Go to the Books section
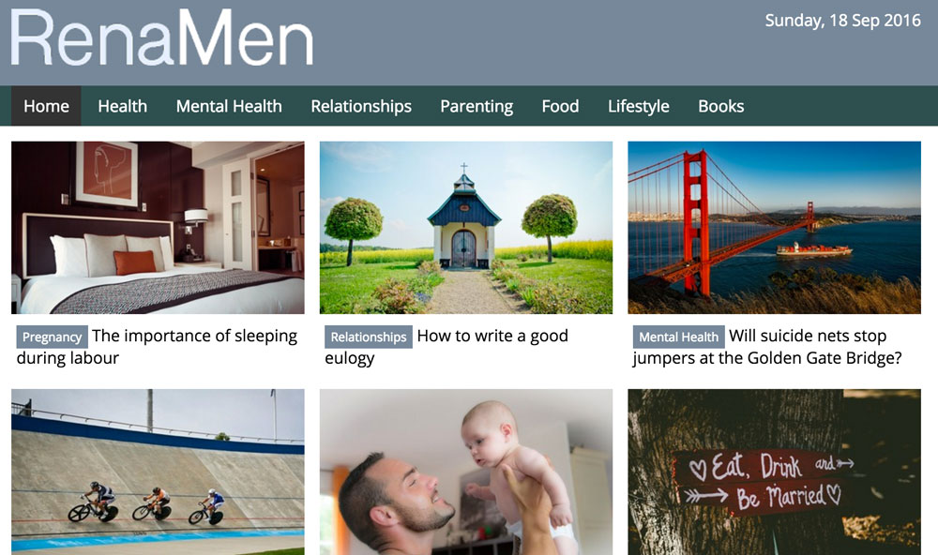The image size is (938, 555). click(720, 106)
